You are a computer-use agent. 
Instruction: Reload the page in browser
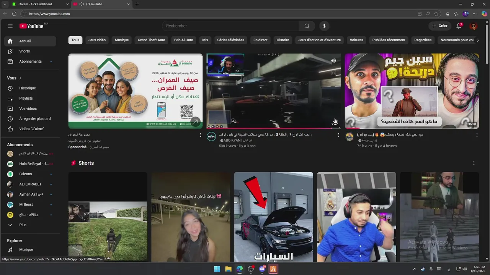(x=14, y=14)
